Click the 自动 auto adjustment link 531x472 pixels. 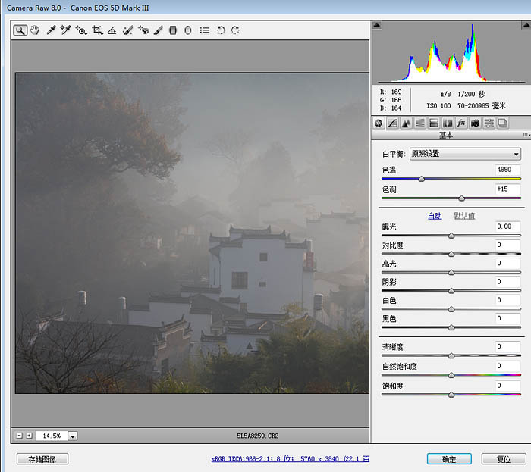coord(434,216)
